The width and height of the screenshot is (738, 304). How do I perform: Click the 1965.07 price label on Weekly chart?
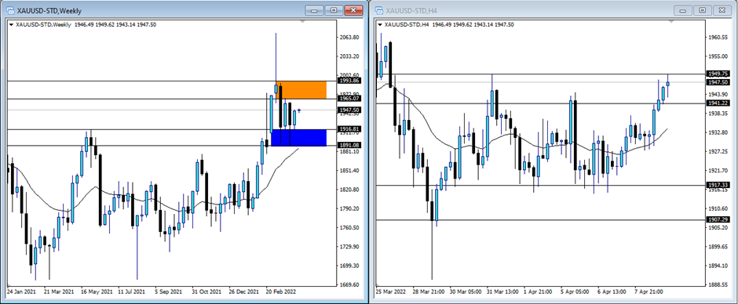click(x=349, y=99)
